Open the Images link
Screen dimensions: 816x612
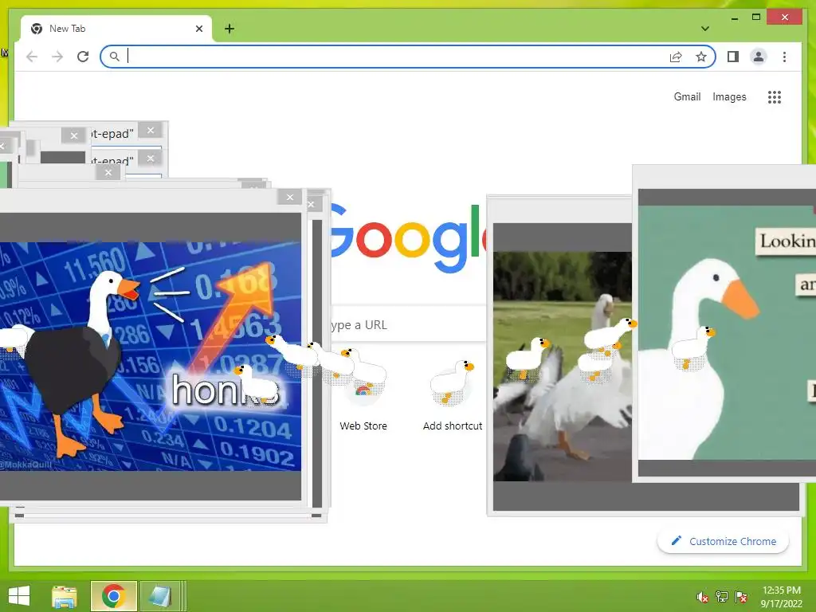pos(729,96)
